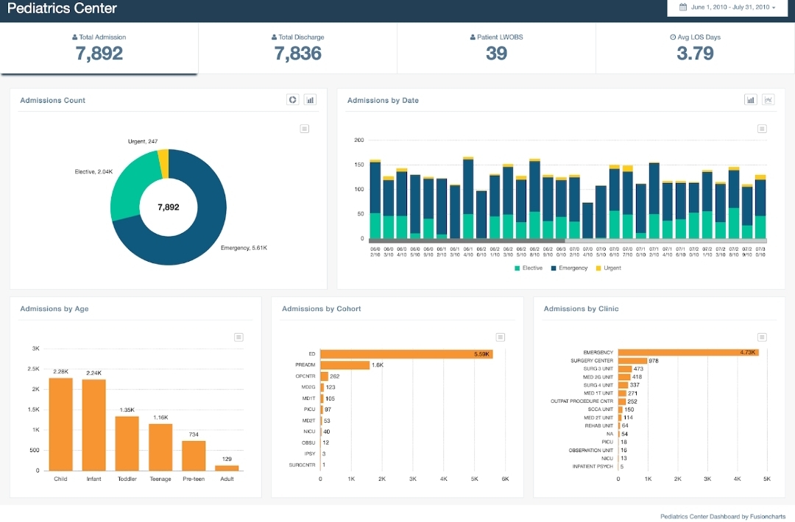Toggle Urgent series in the date chart legend

[x=608, y=268]
